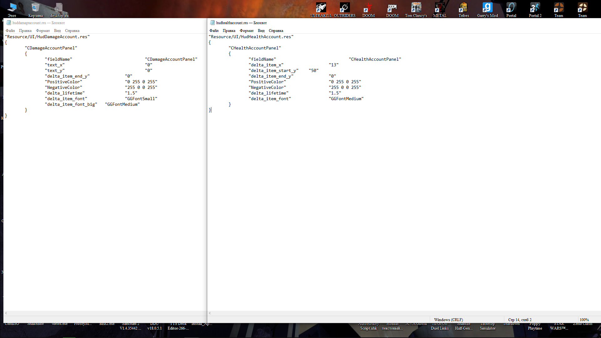Open Вид menu in huddamageaccount window
The width and height of the screenshot is (601, 338).
(57, 31)
